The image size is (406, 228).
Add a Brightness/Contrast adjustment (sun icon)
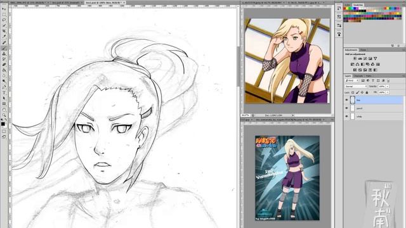point(355,58)
